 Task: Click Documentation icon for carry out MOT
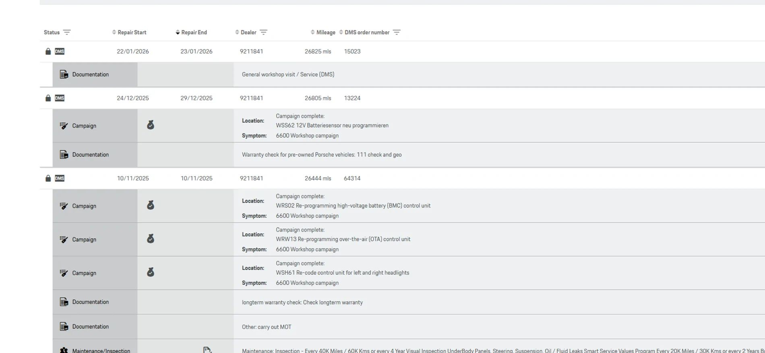point(64,326)
